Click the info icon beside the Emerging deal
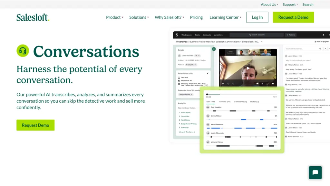The height and width of the screenshot is (186, 330). [x=207, y=85]
